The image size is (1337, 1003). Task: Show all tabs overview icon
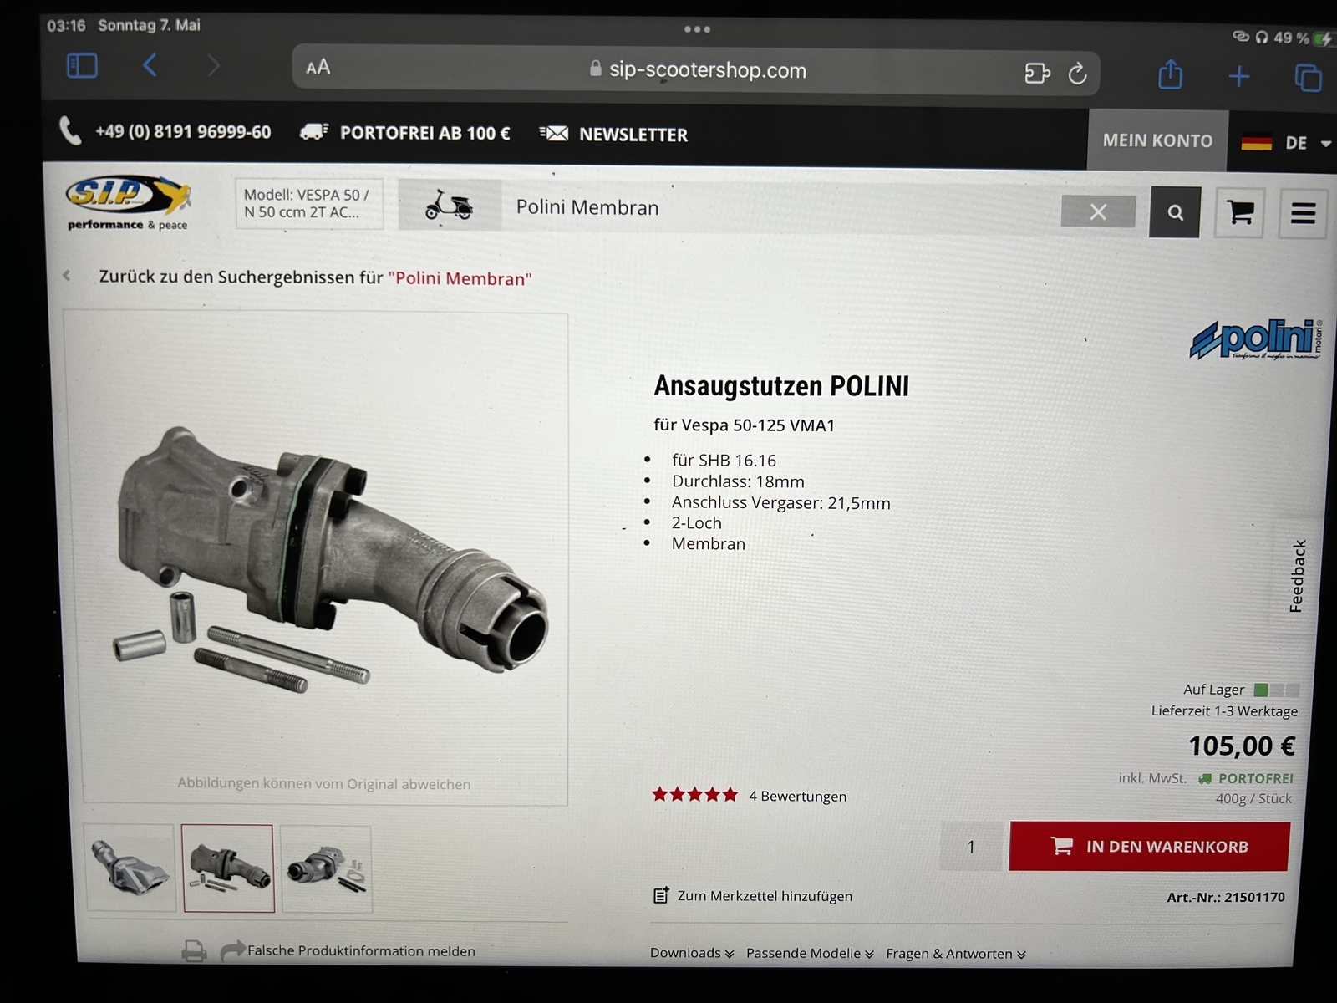tap(1308, 78)
